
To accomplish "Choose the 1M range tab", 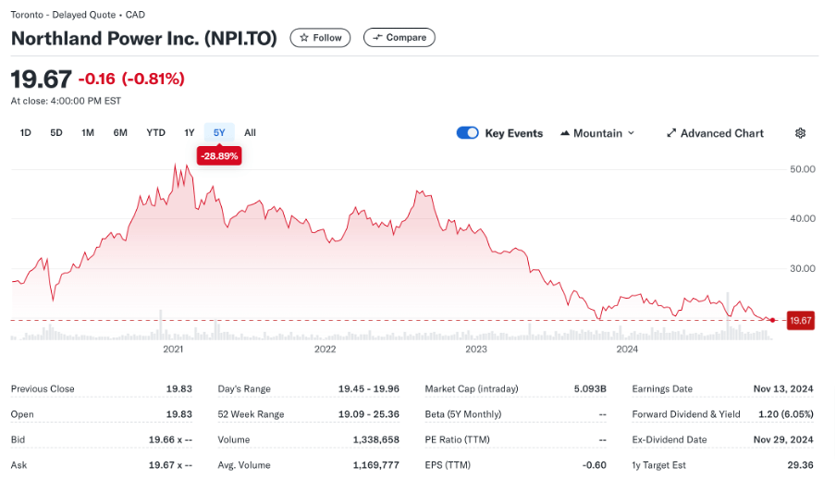I will (88, 133).
